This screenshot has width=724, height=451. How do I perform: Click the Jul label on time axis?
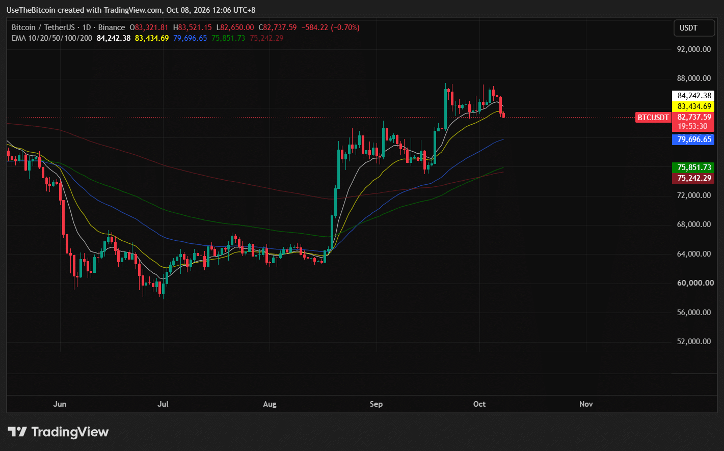(163, 404)
